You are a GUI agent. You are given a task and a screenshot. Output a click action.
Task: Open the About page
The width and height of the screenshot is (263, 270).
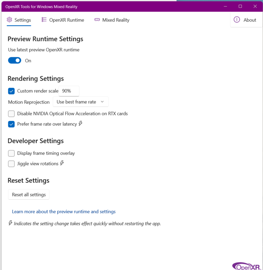click(x=246, y=20)
